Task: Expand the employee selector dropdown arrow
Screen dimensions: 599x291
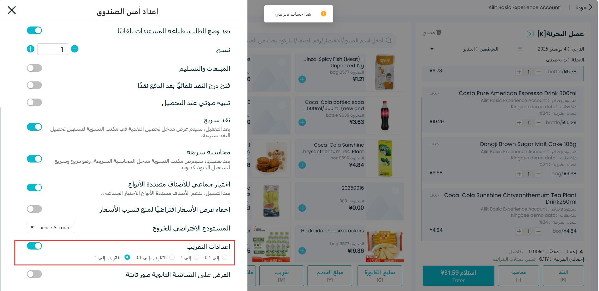Action: point(432,49)
